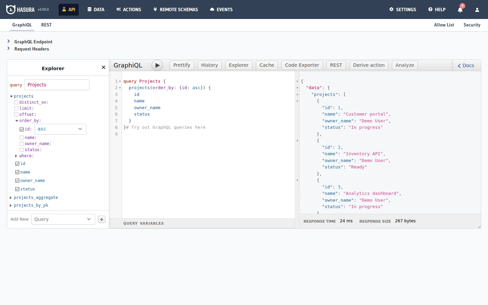Screen dimensions: 488x305
Task: Uncheck the order_by id checkbox
Action: pyautogui.click(x=22, y=129)
